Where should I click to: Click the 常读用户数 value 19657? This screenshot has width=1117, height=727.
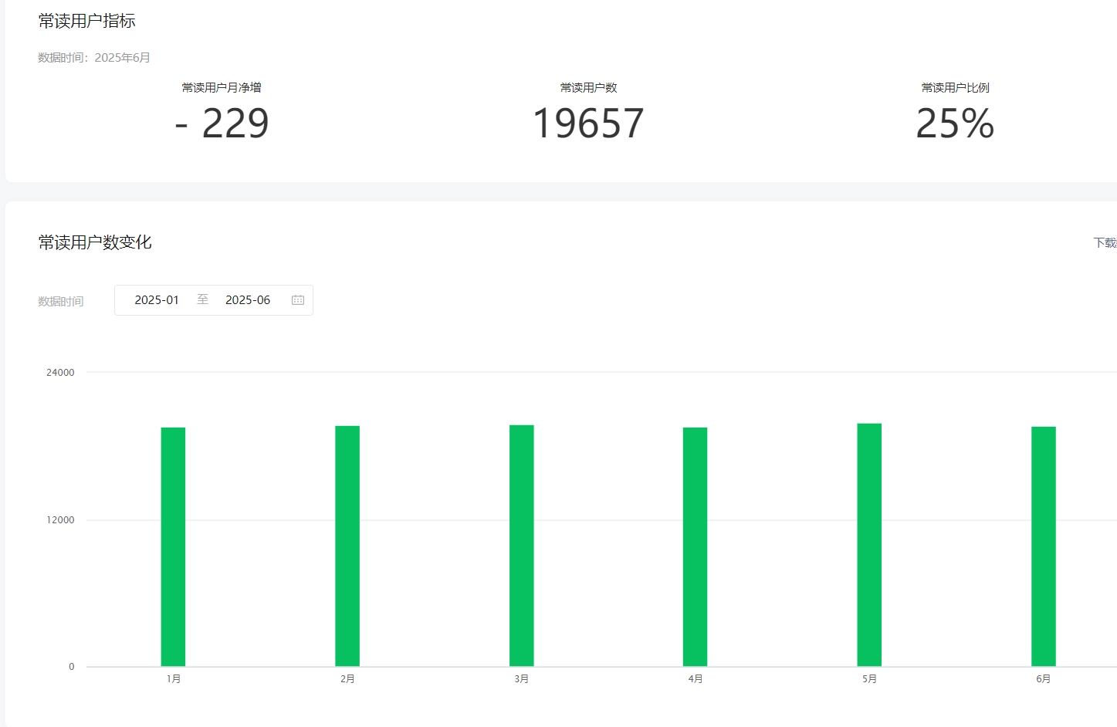[588, 123]
